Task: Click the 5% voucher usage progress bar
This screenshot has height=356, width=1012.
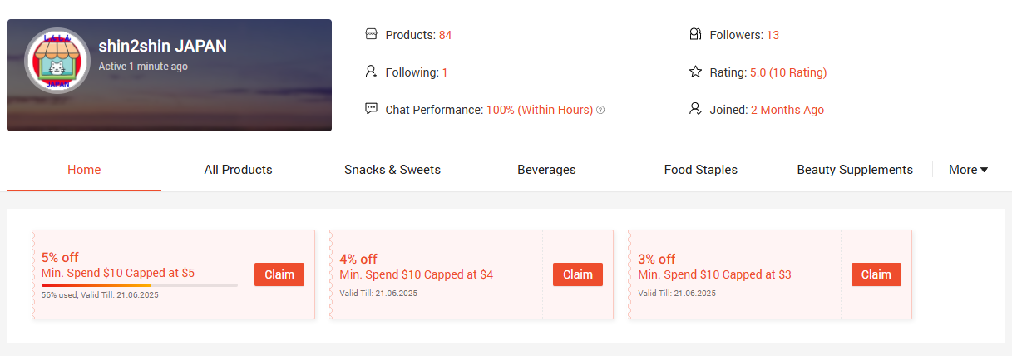Action: click(139, 285)
